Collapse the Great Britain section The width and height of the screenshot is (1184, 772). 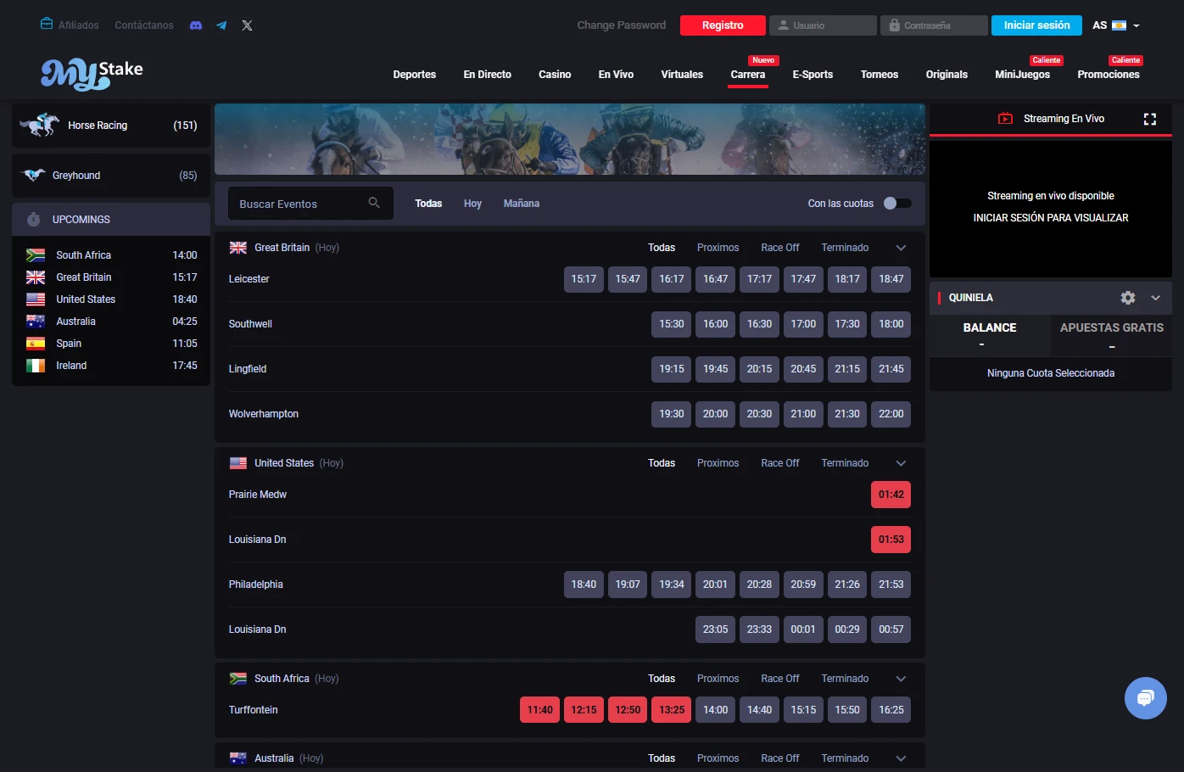901,248
